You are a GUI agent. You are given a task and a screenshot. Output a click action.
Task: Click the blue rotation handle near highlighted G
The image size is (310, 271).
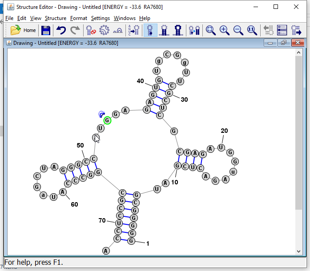click(x=101, y=114)
